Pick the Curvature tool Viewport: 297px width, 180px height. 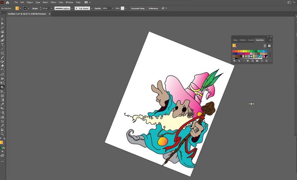tap(2, 40)
